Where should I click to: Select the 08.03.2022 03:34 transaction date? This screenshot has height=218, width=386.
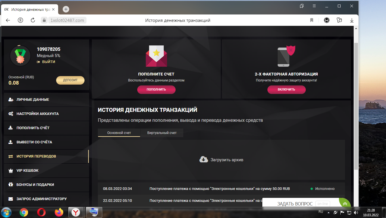pos(117,189)
